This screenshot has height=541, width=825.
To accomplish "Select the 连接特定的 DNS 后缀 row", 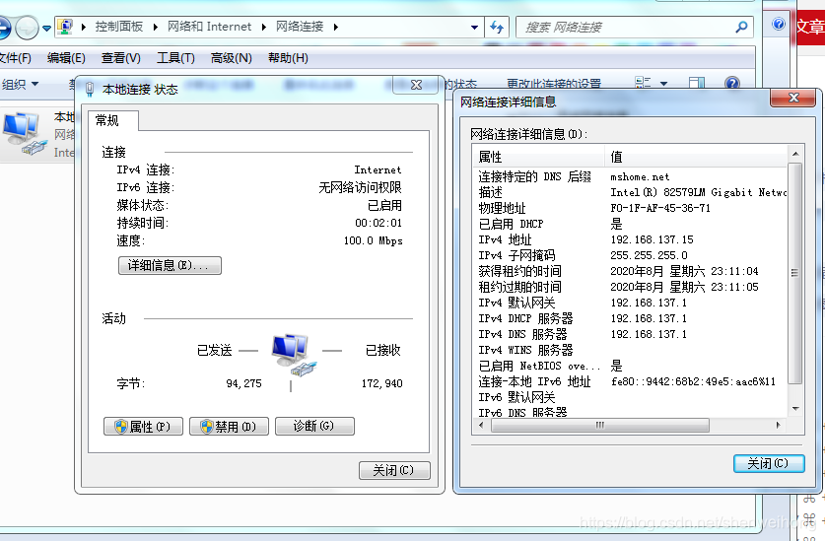I will (x=630, y=176).
